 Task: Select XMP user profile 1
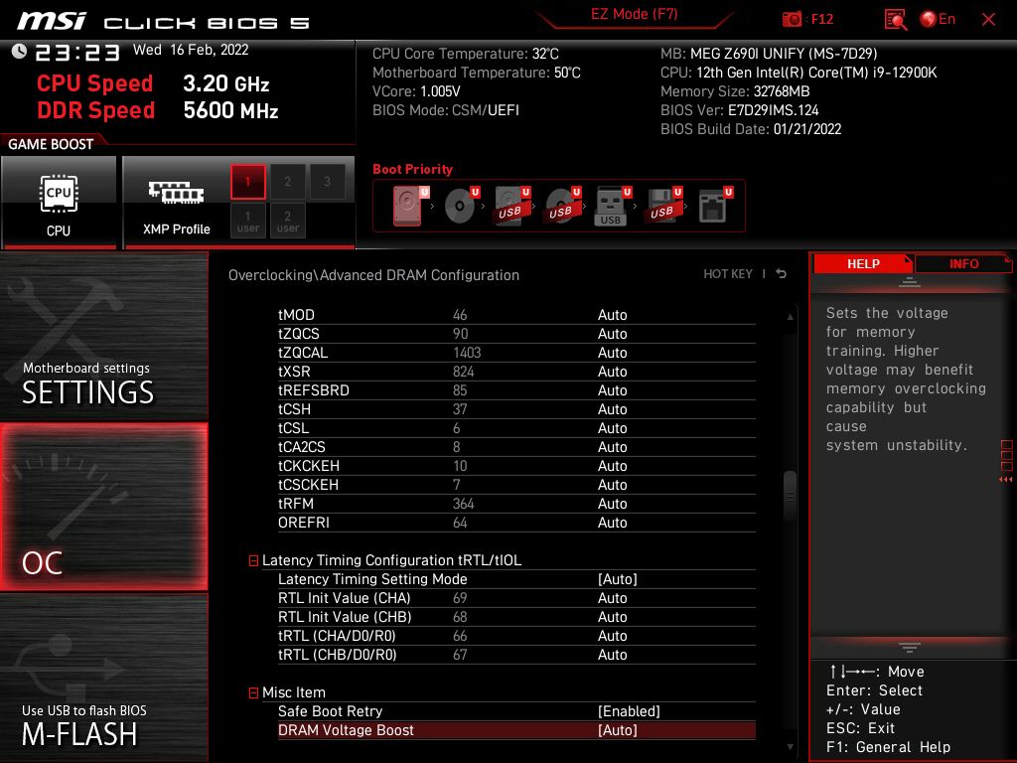coord(247,222)
